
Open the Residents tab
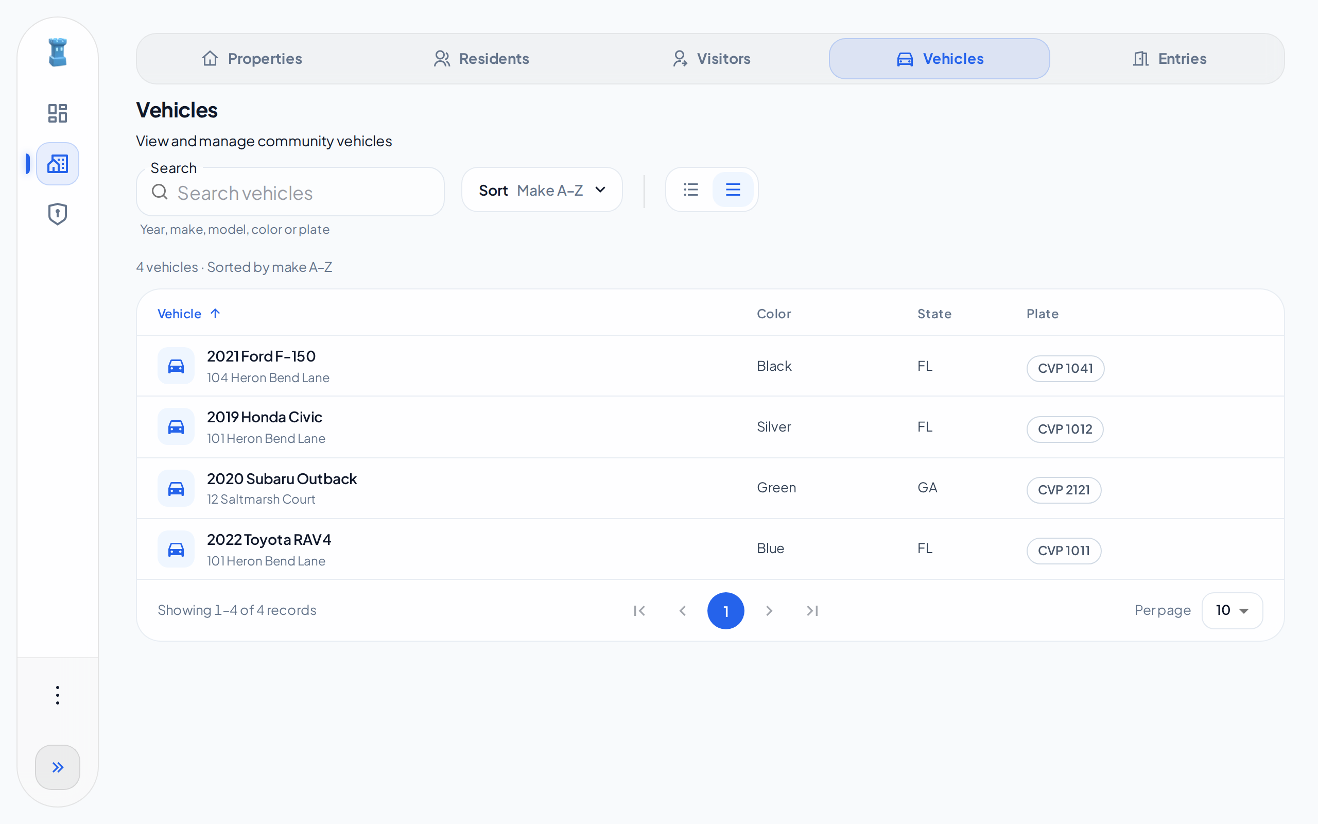[481, 59]
